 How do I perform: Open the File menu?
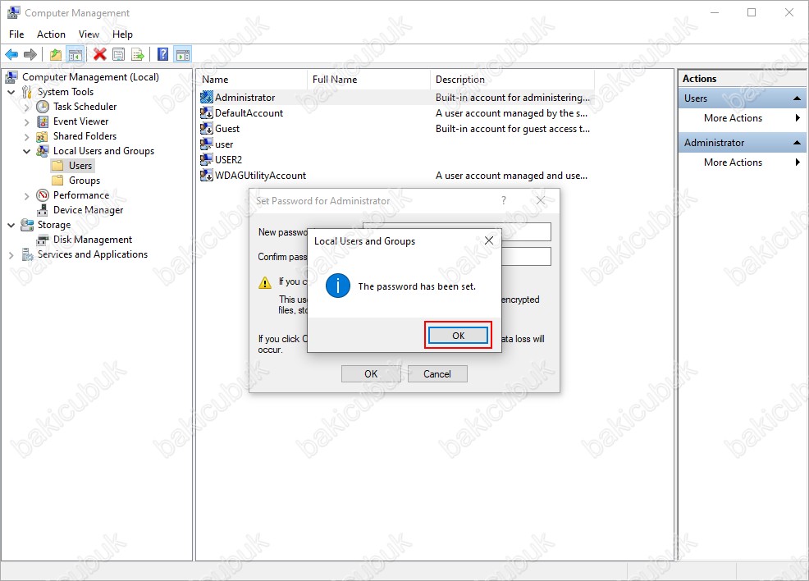tap(16, 34)
